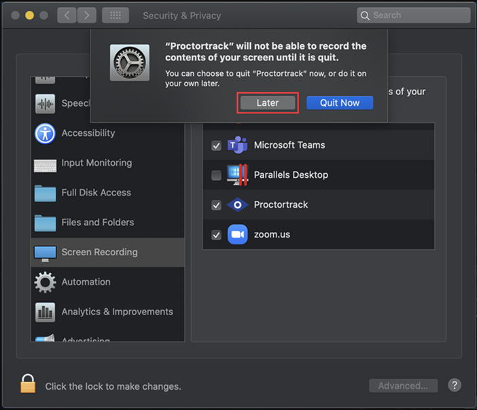Uncheck the Proctortrack checkbox
Viewport: 477px width, 410px height.
pyautogui.click(x=216, y=205)
